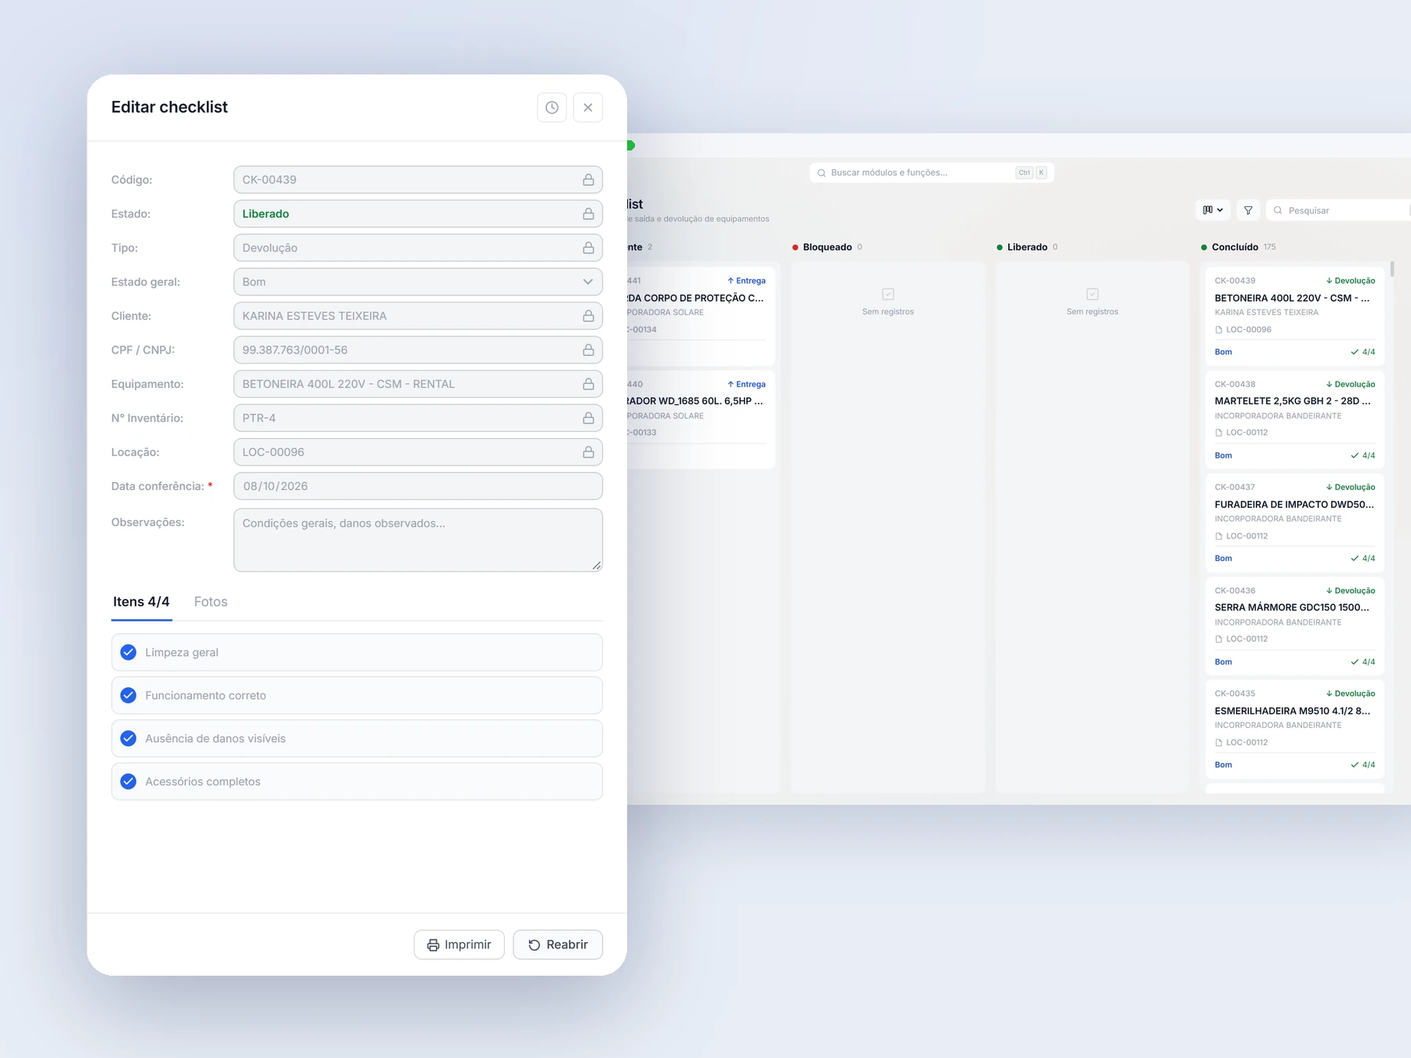This screenshot has width=1411, height=1058.
Task: Toggle the Funcionamento correto checkbox
Action: tap(129, 695)
